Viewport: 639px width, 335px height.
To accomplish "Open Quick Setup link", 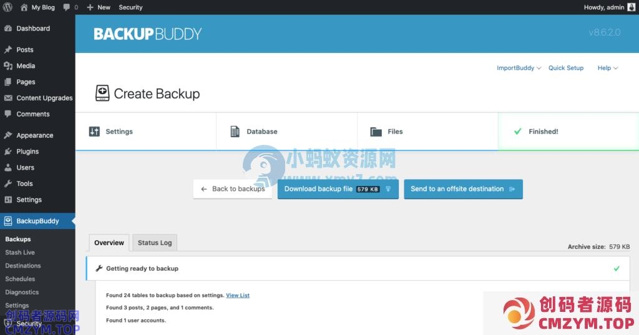I will click(x=566, y=68).
